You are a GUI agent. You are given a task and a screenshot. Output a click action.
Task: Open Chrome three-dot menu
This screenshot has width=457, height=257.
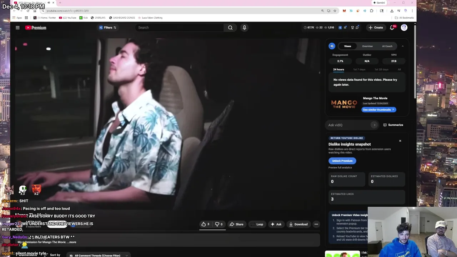412,11
